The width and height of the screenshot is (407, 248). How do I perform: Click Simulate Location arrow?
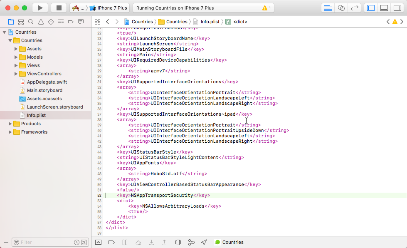204,242
